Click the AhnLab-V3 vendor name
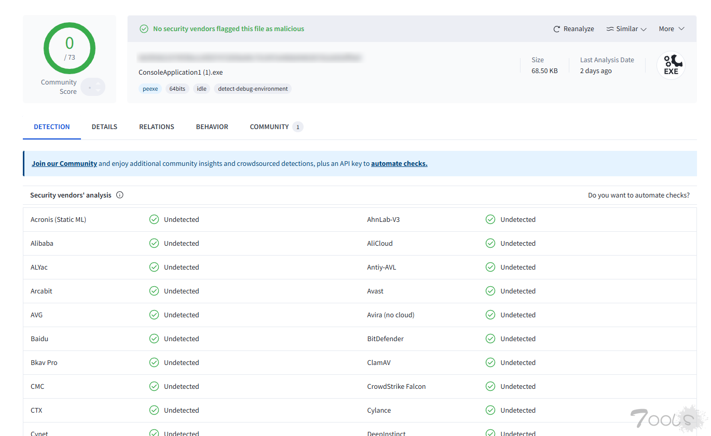 pos(384,220)
